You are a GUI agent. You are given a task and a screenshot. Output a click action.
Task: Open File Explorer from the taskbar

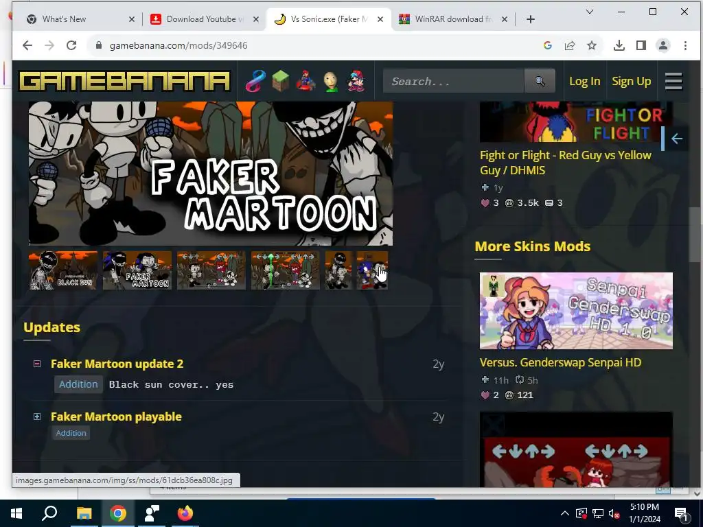coord(84,513)
